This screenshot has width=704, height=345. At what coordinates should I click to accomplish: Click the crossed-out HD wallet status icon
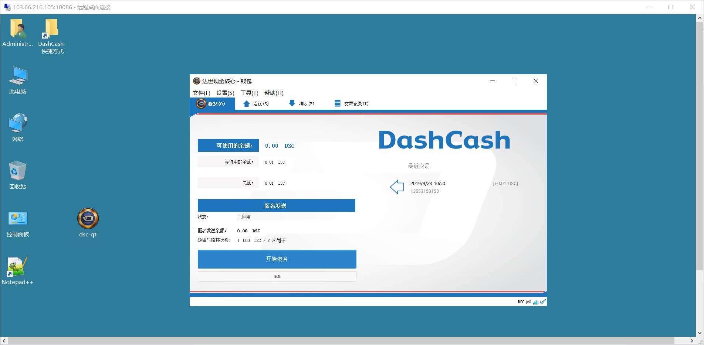tap(529, 302)
